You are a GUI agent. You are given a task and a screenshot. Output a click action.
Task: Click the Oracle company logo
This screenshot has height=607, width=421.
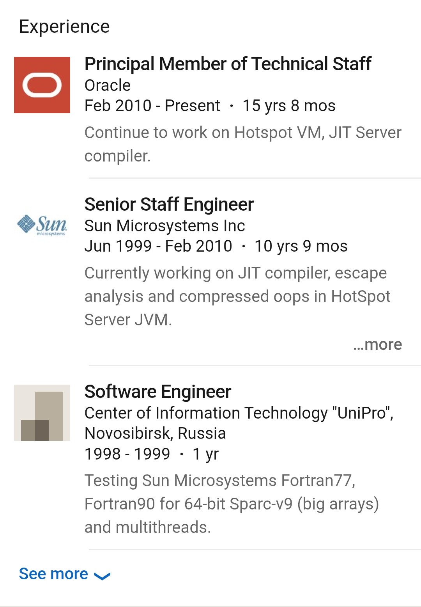click(x=42, y=85)
